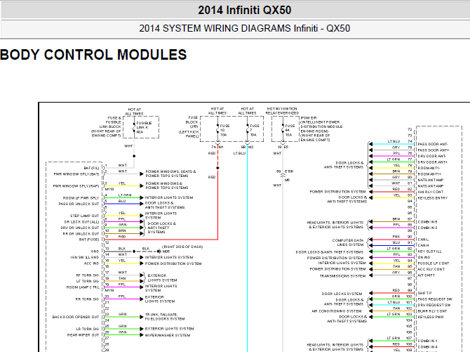The width and height of the screenshot is (470, 352).
Task: Select the "FUSE 10 10A" fuse label
Action: coord(224,131)
